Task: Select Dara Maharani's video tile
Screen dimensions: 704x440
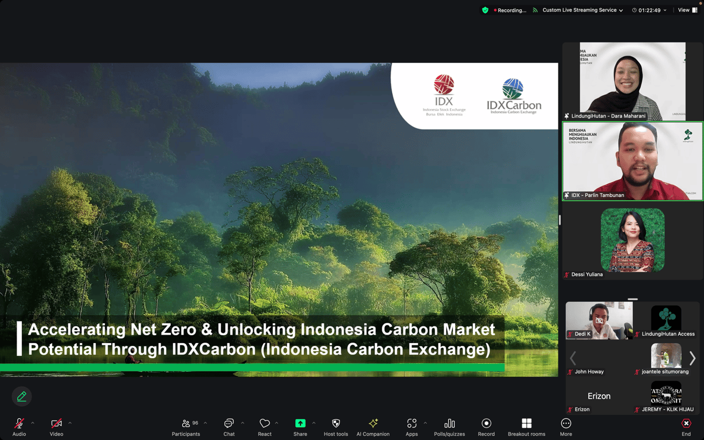Action: point(632,81)
